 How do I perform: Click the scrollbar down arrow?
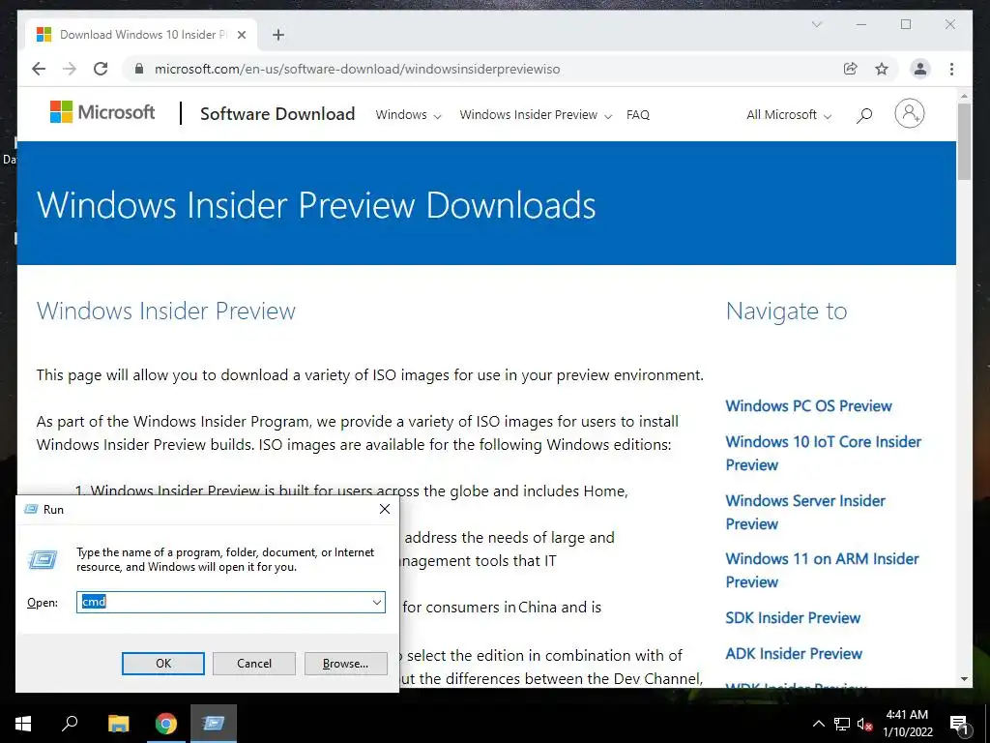[x=964, y=679]
